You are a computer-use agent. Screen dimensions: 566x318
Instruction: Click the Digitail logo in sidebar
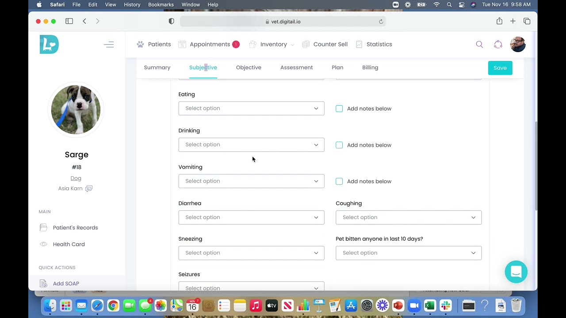click(49, 45)
